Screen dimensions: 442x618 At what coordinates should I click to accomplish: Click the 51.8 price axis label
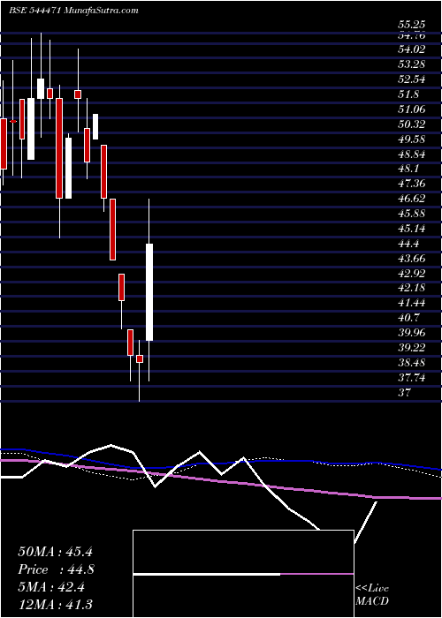[x=408, y=94]
